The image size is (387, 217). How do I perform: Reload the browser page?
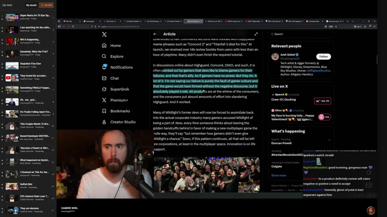pos(73,27)
